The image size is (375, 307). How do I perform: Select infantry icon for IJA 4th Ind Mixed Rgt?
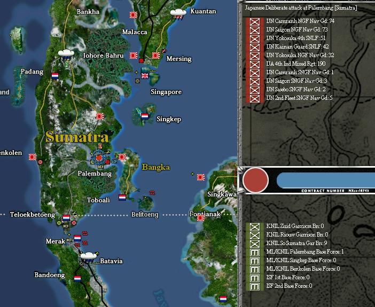[255, 64]
